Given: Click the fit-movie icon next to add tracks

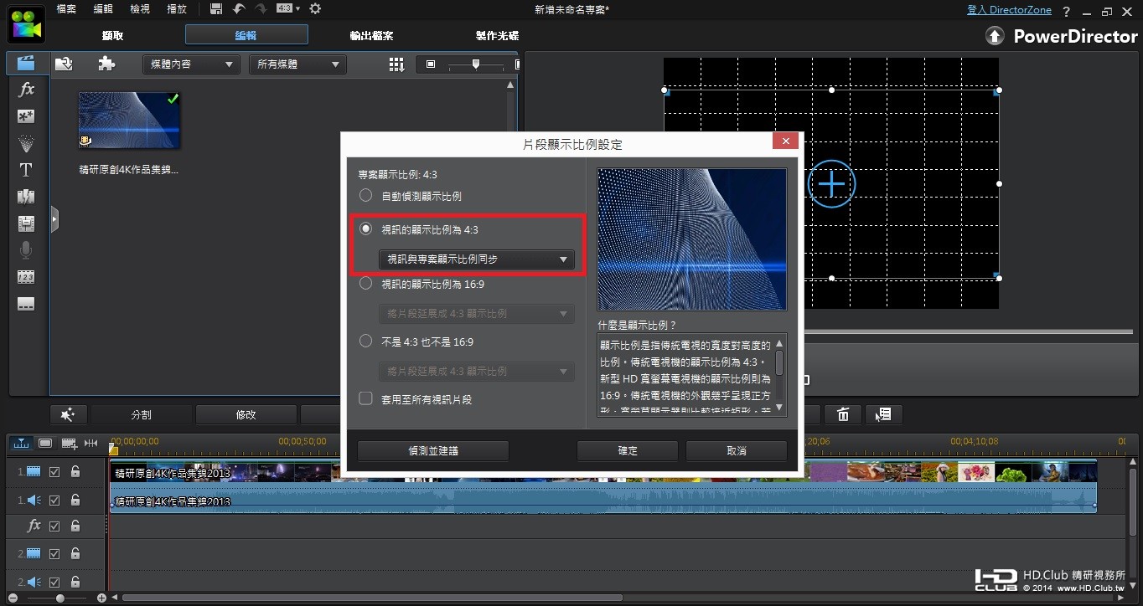Looking at the screenshot, I should tap(91, 443).
